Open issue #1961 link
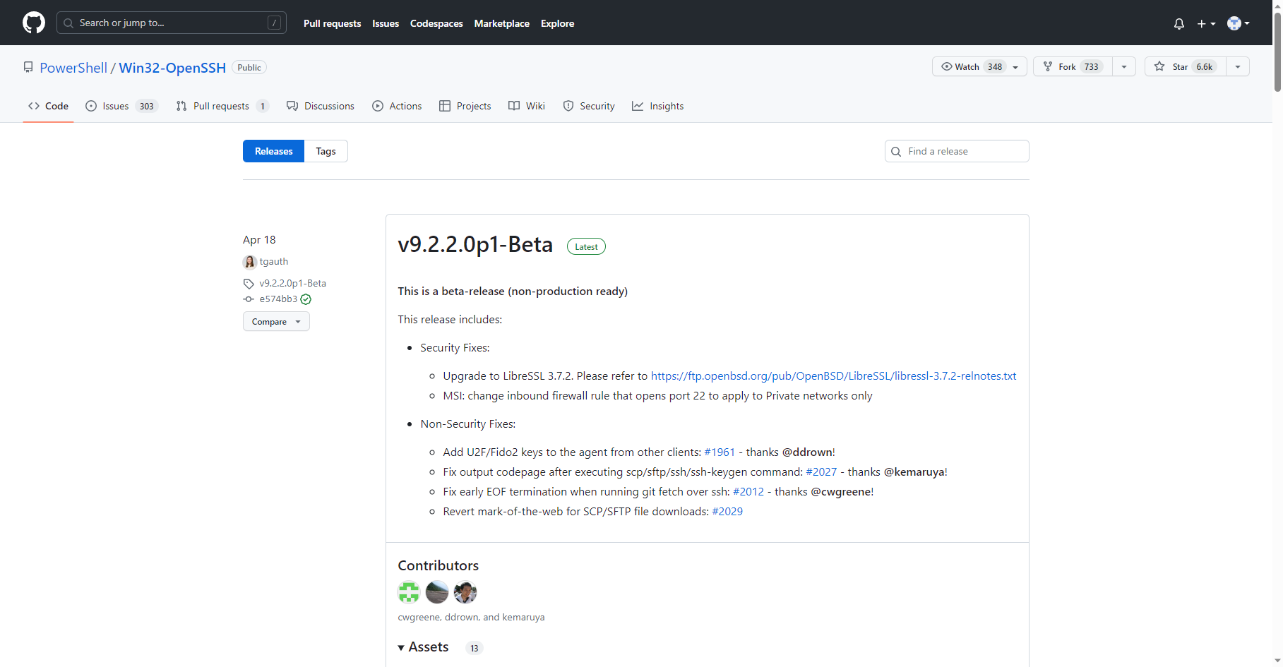This screenshot has height=667, width=1283. (720, 452)
